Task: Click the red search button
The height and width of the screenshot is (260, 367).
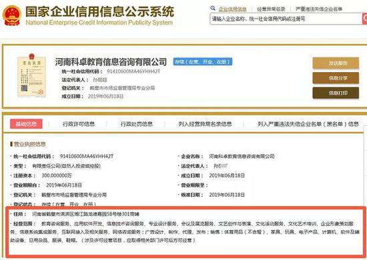Action: 364,19
